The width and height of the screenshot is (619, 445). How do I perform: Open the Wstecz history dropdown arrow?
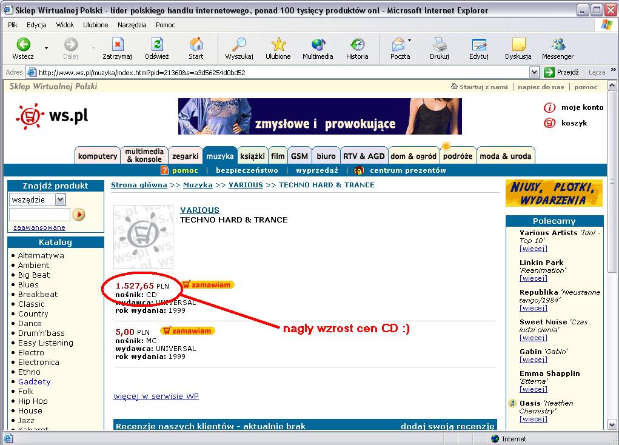(x=46, y=48)
